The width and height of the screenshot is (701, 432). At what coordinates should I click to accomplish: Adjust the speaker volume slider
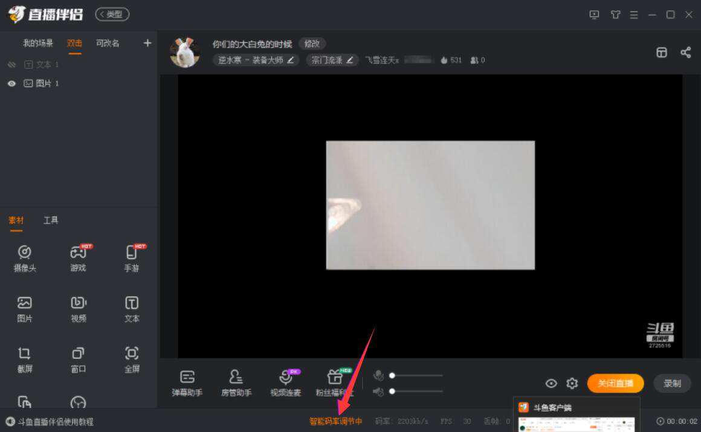pyautogui.click(x=416, y=392)
